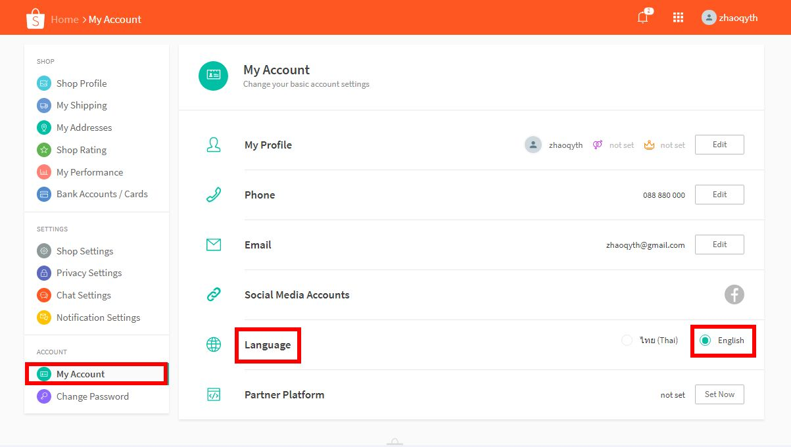791x447 pixels.
Task: Select the English language radio button
Action: click(x=706, y=340)
